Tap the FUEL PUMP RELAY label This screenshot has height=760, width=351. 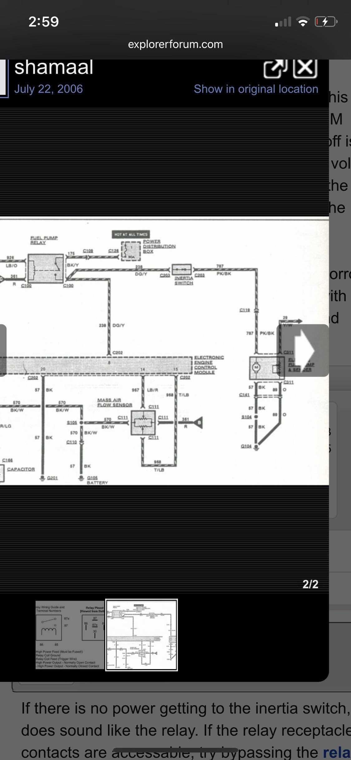coord(44,240)
